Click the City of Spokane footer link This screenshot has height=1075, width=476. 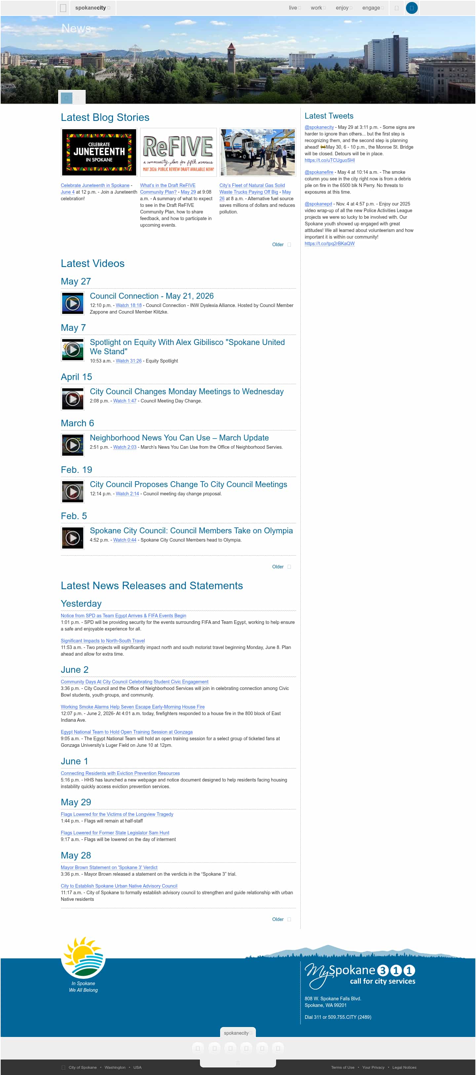pos(83,1067)
